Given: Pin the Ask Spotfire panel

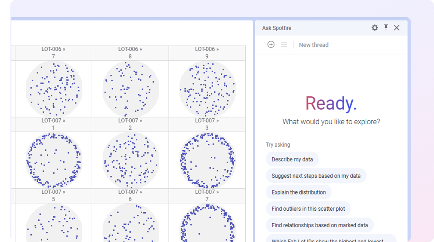Looking at the screenshot, I should click(x=386, y=28).
